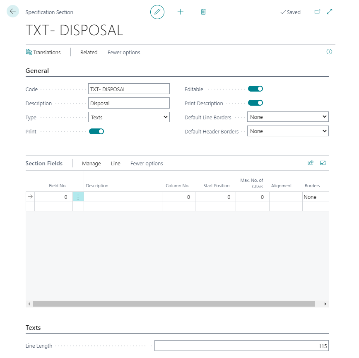Share Section Fields list icon
359x358 pixels.
(311, 163)
